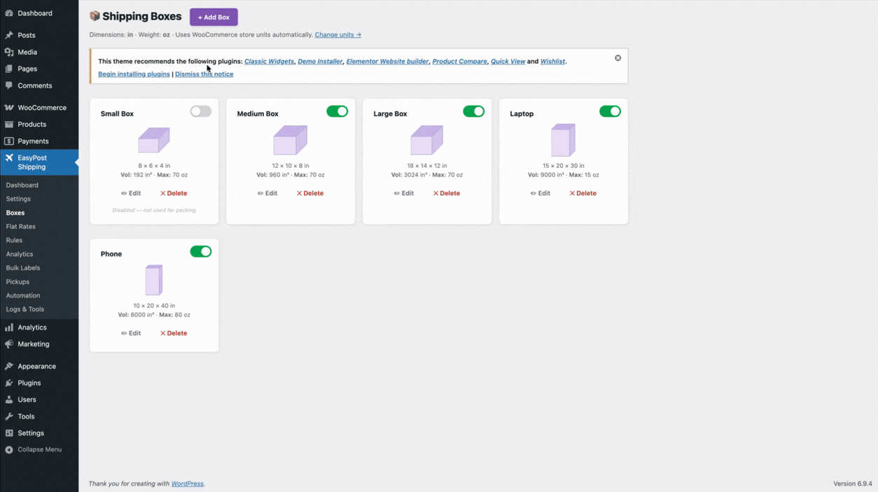Disable the Large Box toggle
Image resolution: width=878 pixels, height=492 pixels.
point(474,111)
